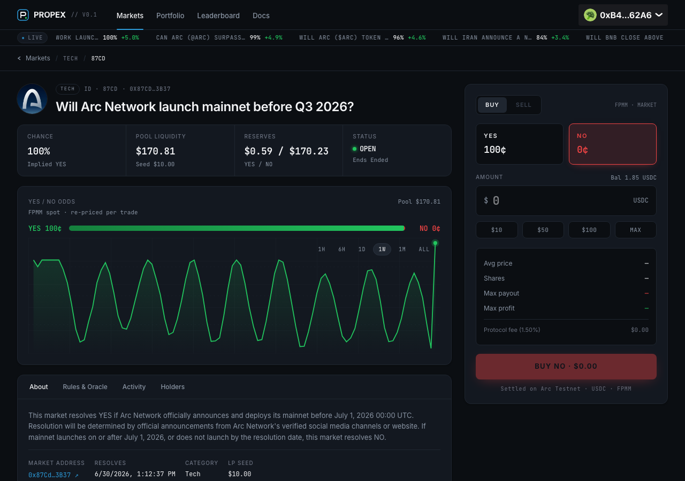Click the 'Avg price' row label
The height and width of the screenshot is (481, 685).
[x=498, y=263]
